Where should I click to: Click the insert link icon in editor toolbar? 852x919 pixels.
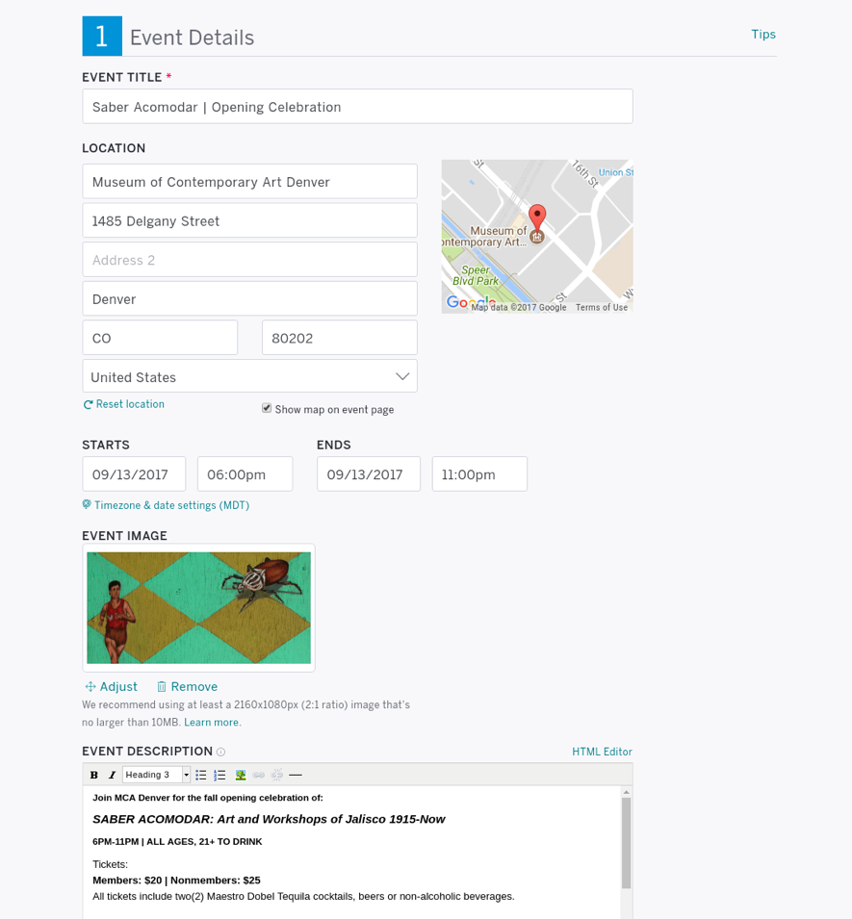259,775
